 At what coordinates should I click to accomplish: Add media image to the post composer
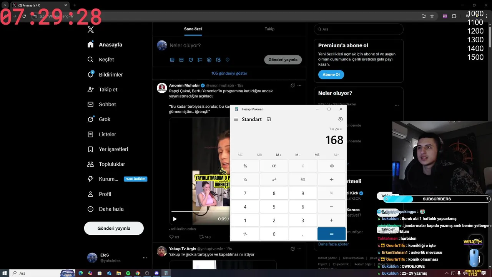pos(172,60)
